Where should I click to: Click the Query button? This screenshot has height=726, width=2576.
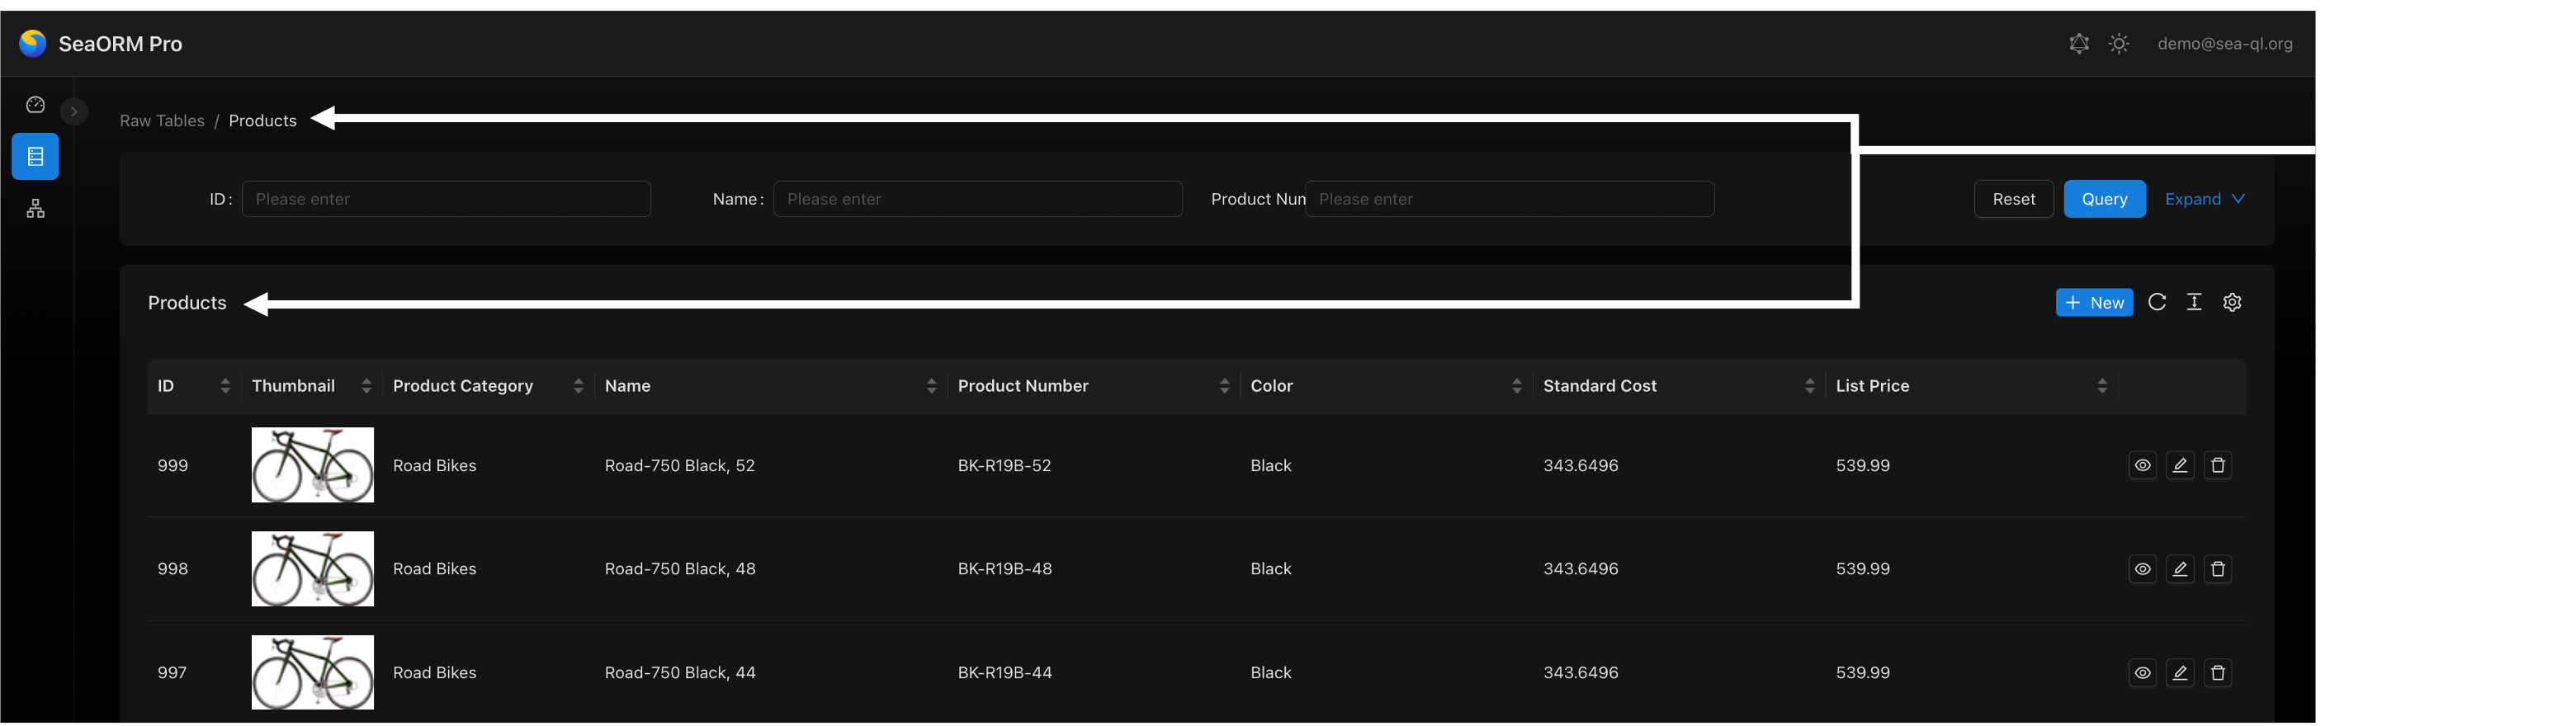coord(2104,199)
